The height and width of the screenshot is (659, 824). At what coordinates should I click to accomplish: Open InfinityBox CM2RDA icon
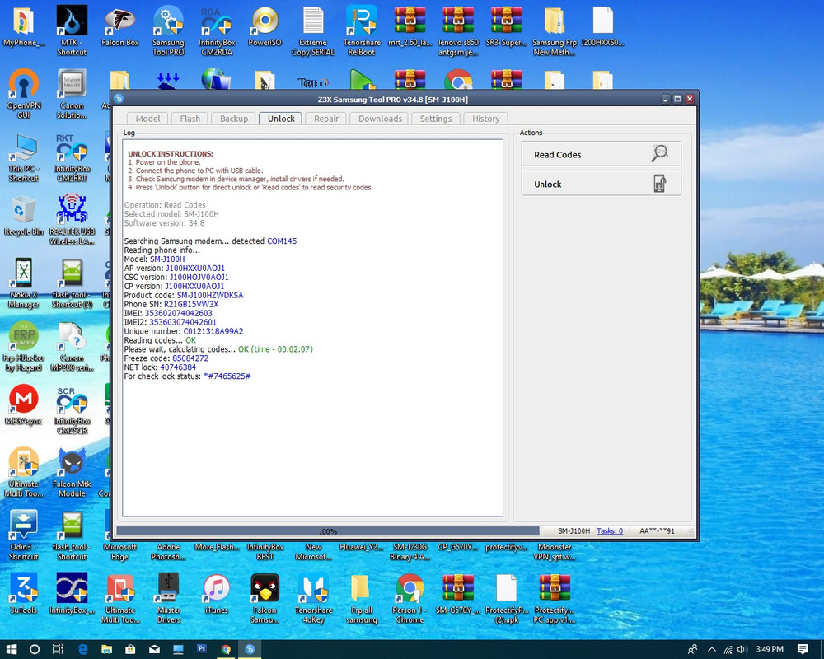click(x=217, y=30)
